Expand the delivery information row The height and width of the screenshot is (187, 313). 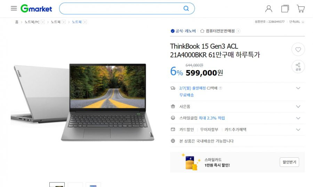pyautogui.click(x=237, y=92)
